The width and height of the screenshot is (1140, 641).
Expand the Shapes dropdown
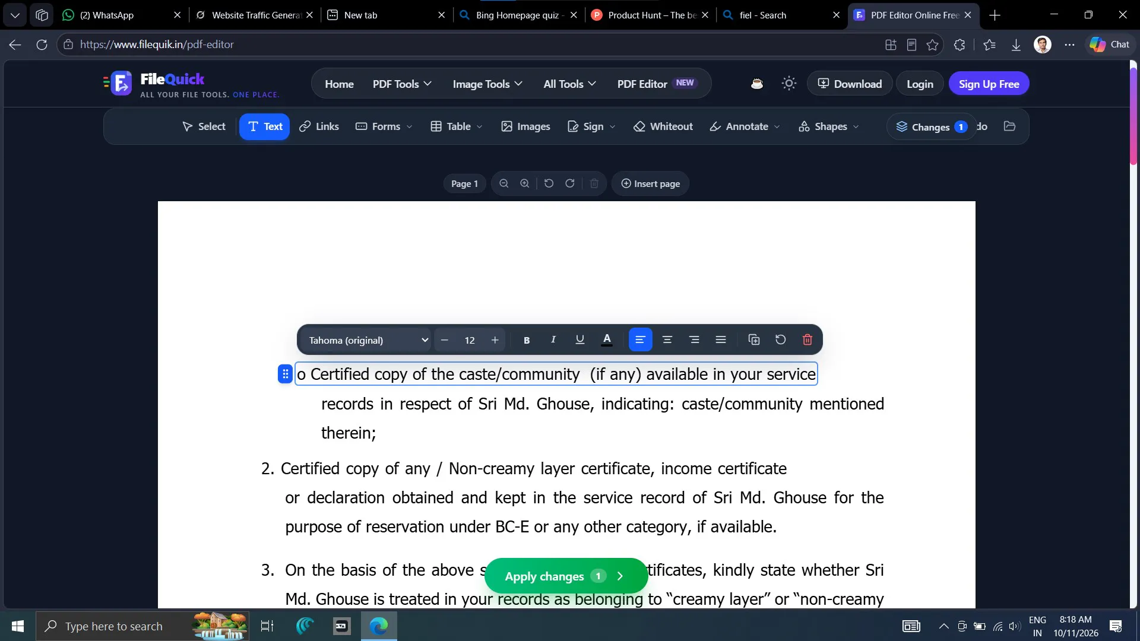tap(829, 126)
